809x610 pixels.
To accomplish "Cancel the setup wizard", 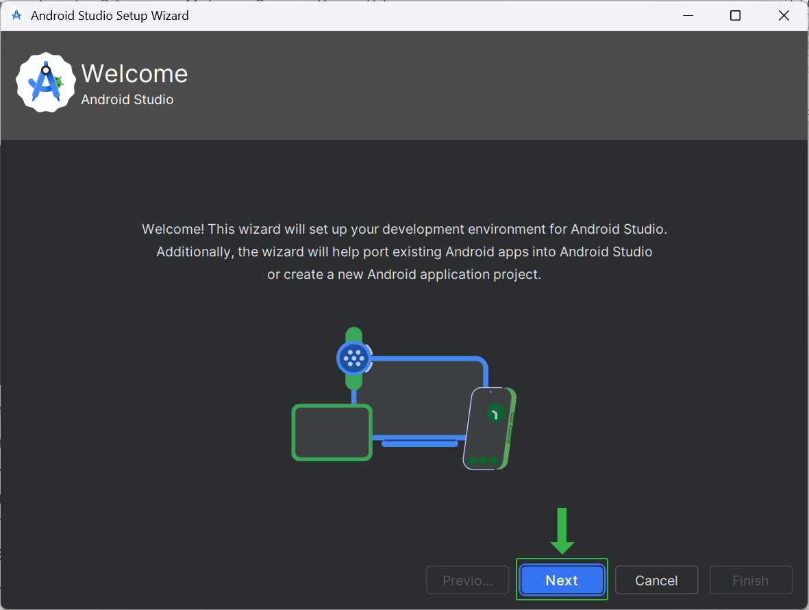I will click(656, 580).
